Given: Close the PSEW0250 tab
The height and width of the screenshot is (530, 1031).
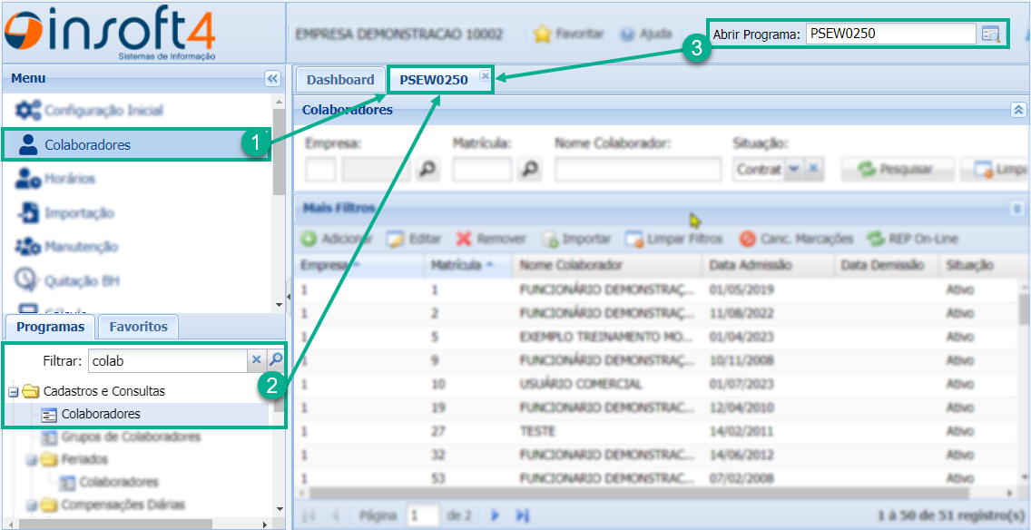Looking at the screenshot, I should pyautogui.click(x=485, y=76).
